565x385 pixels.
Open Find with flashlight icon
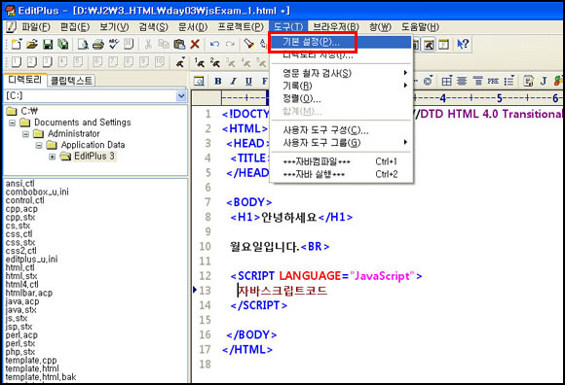(248, 44)
